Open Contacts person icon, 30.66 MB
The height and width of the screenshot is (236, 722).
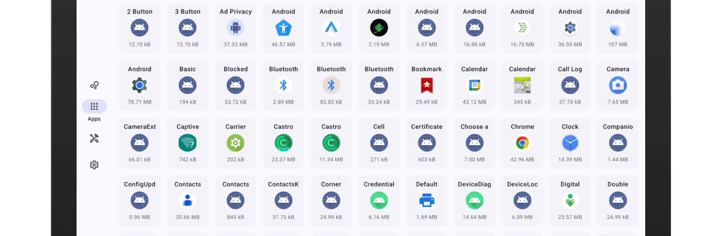[x=188, y=201]
